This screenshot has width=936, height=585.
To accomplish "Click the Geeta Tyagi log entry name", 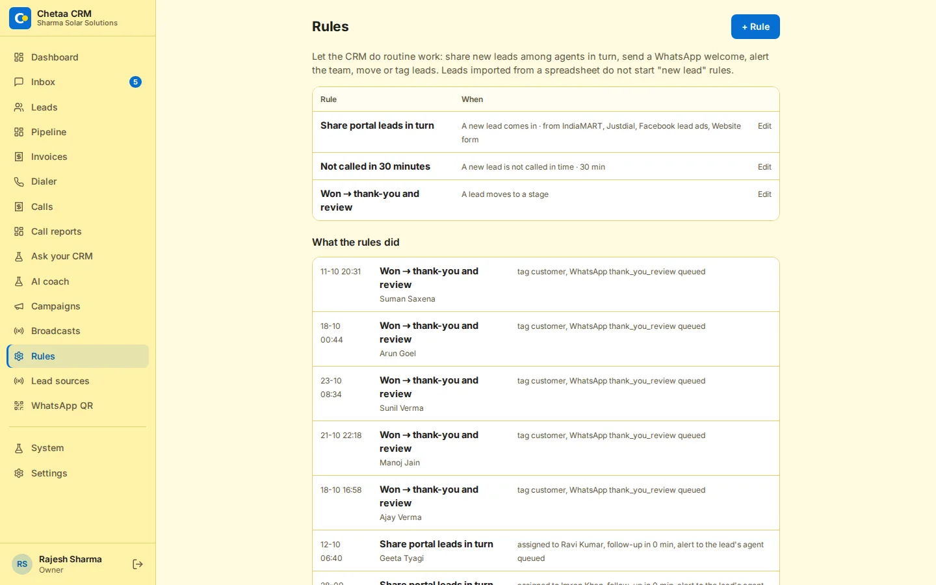I will point(402,558).
